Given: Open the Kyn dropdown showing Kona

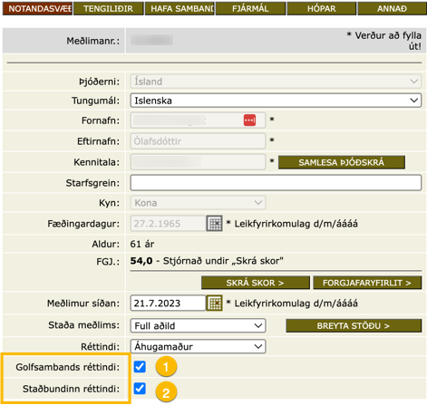Looking at the screenshot, I should point(198,203).
